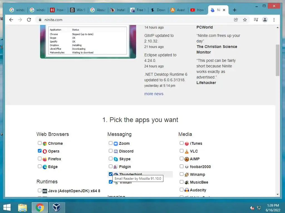Image resolution: width=285 pixels, height=213 pixels.
Task: Click the foobar2000 alien icon
Action: pyautogui.click(x=187, y=167)
